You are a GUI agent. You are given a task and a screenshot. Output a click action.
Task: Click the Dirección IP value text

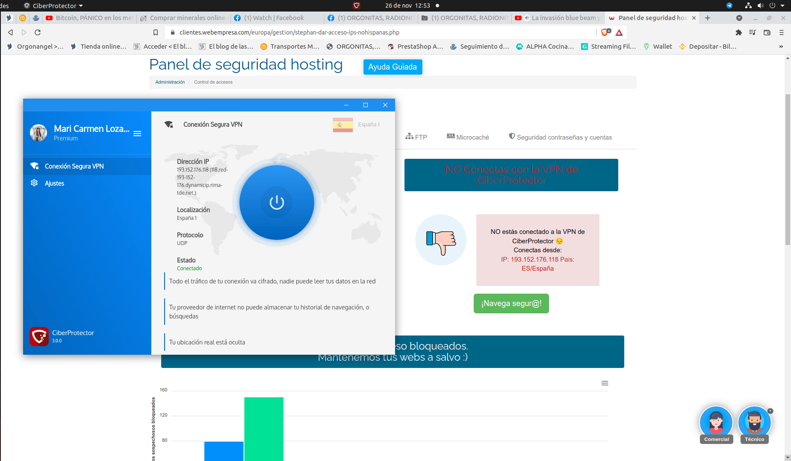point(202,181)
